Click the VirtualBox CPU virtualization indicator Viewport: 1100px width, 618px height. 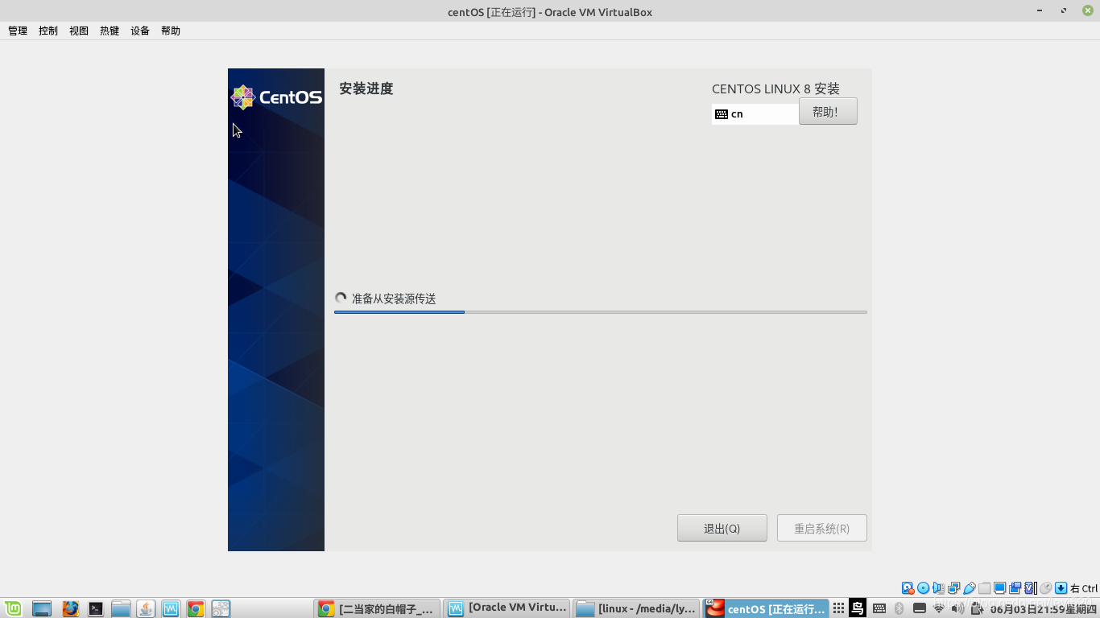[x=1031, y=588]
